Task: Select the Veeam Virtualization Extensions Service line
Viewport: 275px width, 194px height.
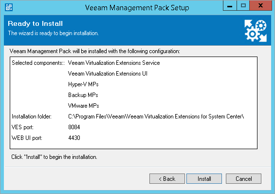Action: [114, 63]
